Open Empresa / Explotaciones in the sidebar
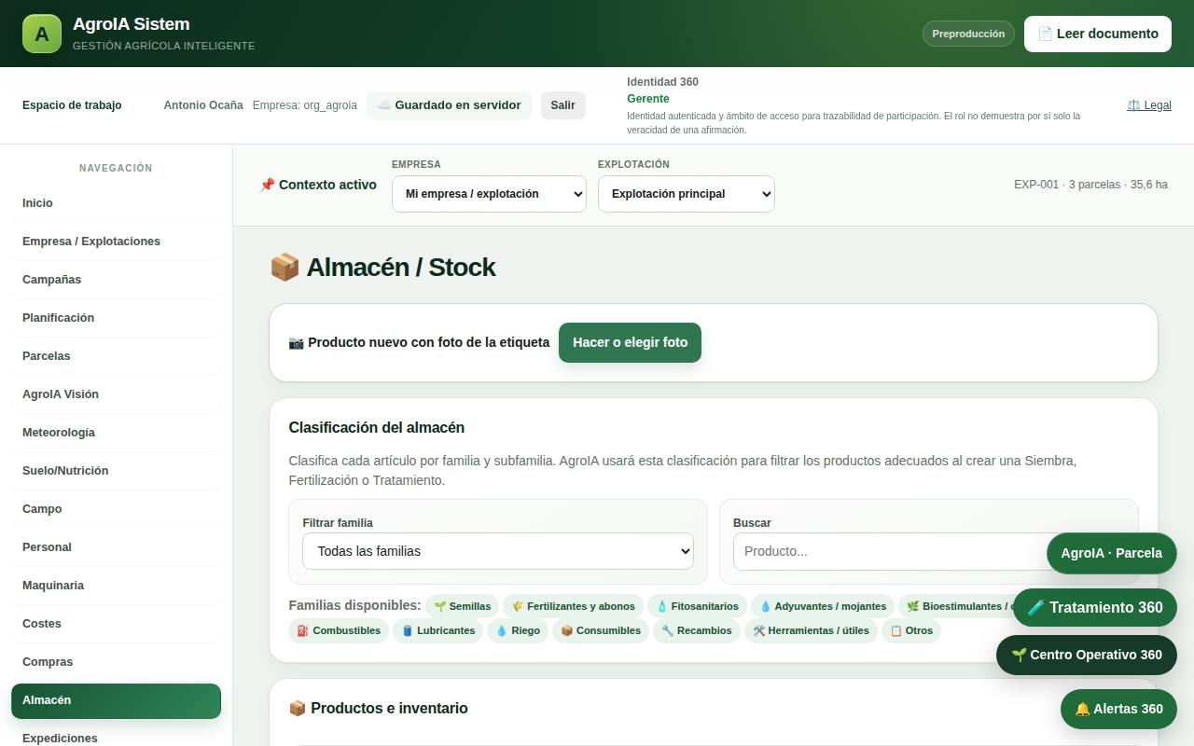This screenshot has width=1194, height=746. [116, 242]
